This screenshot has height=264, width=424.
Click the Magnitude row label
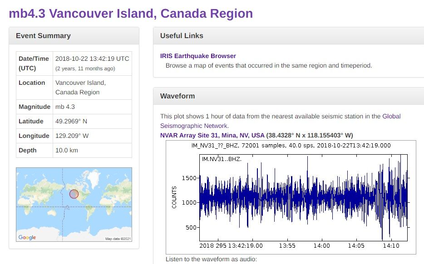(35, 107)
